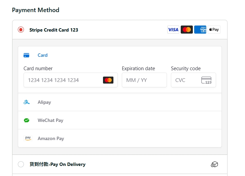Click the American Express logo

click(200, 30)
